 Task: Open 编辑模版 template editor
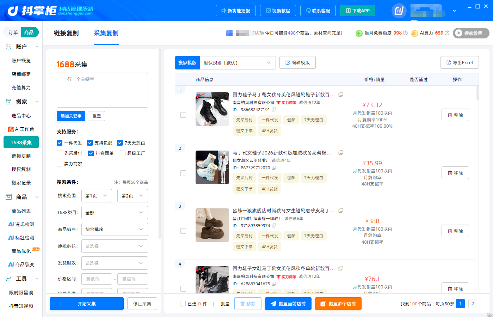click(x=297, y=62)
